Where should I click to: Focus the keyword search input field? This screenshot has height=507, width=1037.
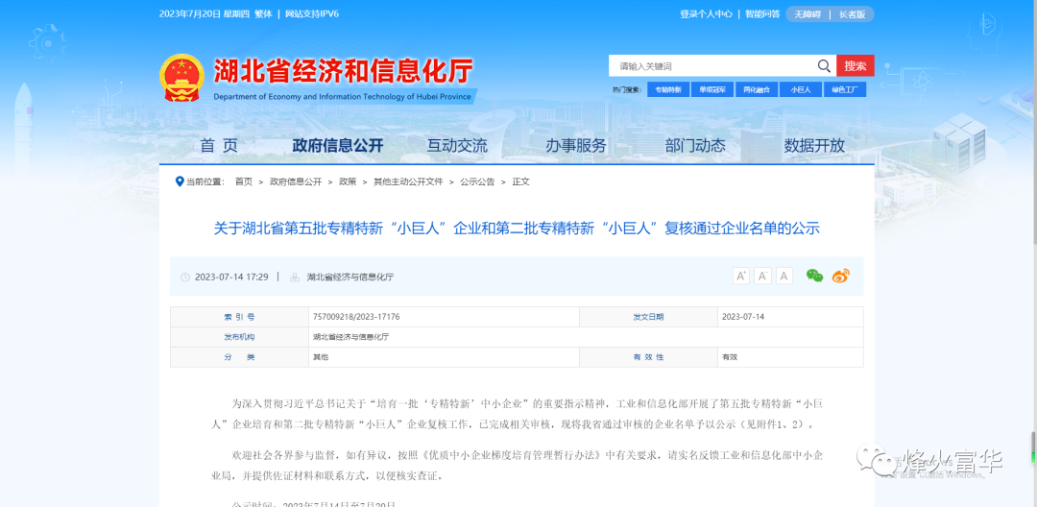click(711, 66)
